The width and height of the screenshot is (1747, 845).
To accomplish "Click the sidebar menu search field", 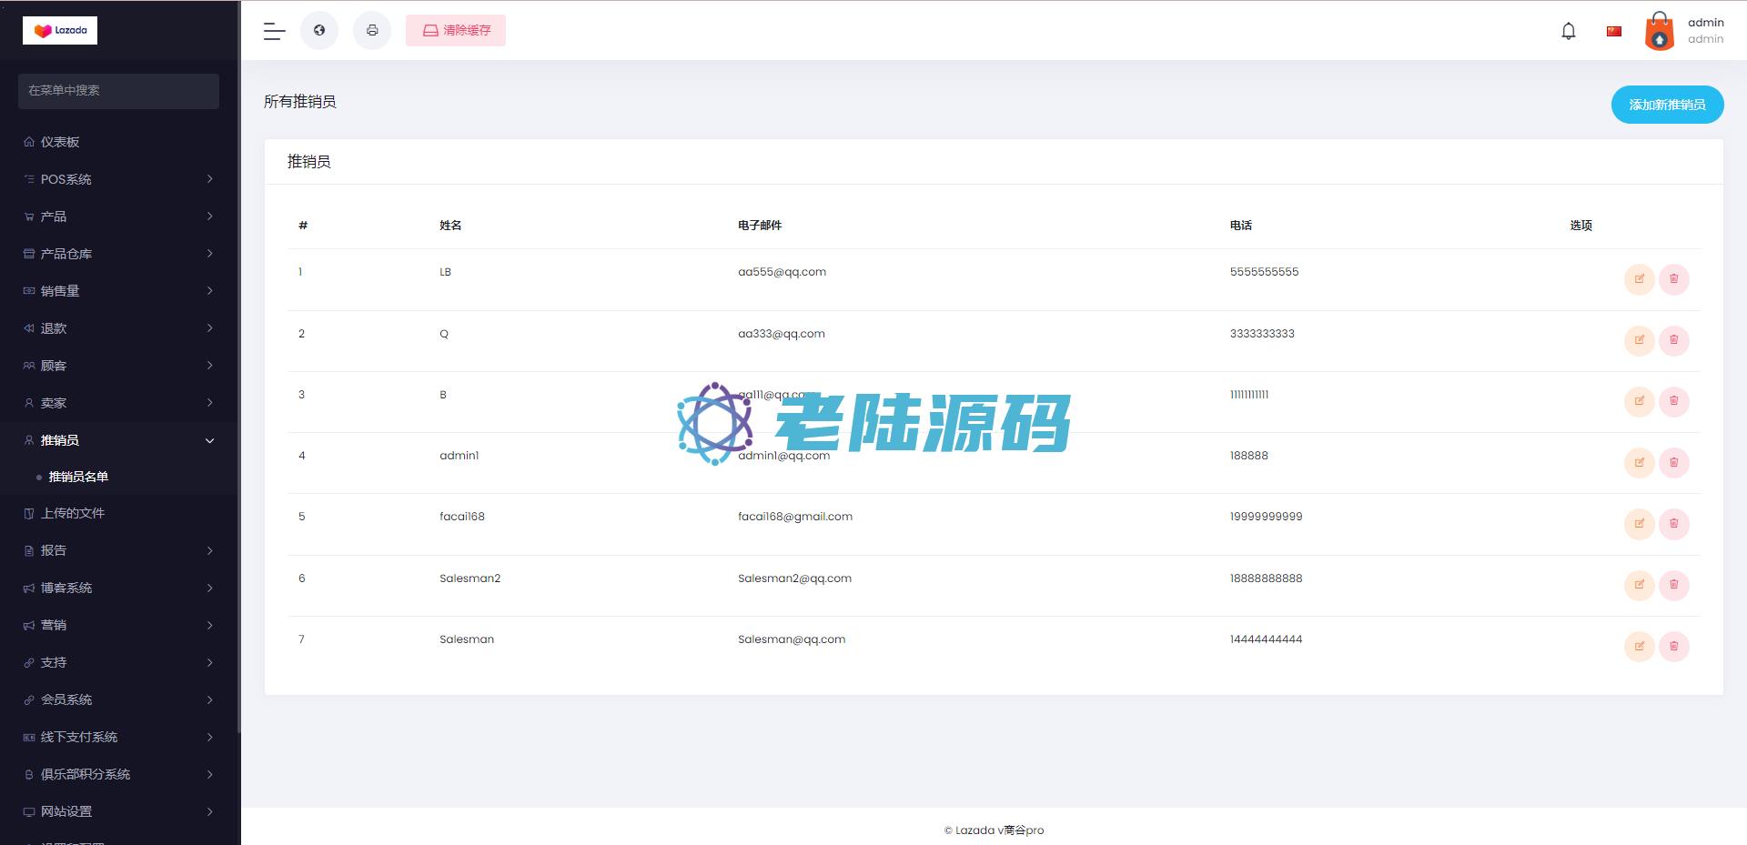I will click(x=118, y=91).
